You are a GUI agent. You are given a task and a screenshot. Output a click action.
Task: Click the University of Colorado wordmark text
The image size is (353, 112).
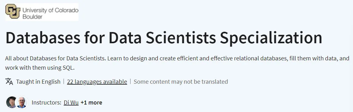coord(50,10)
